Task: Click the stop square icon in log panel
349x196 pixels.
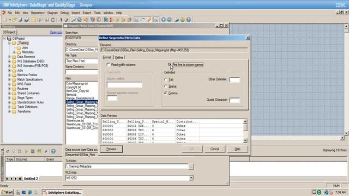Action: (33, 151)
